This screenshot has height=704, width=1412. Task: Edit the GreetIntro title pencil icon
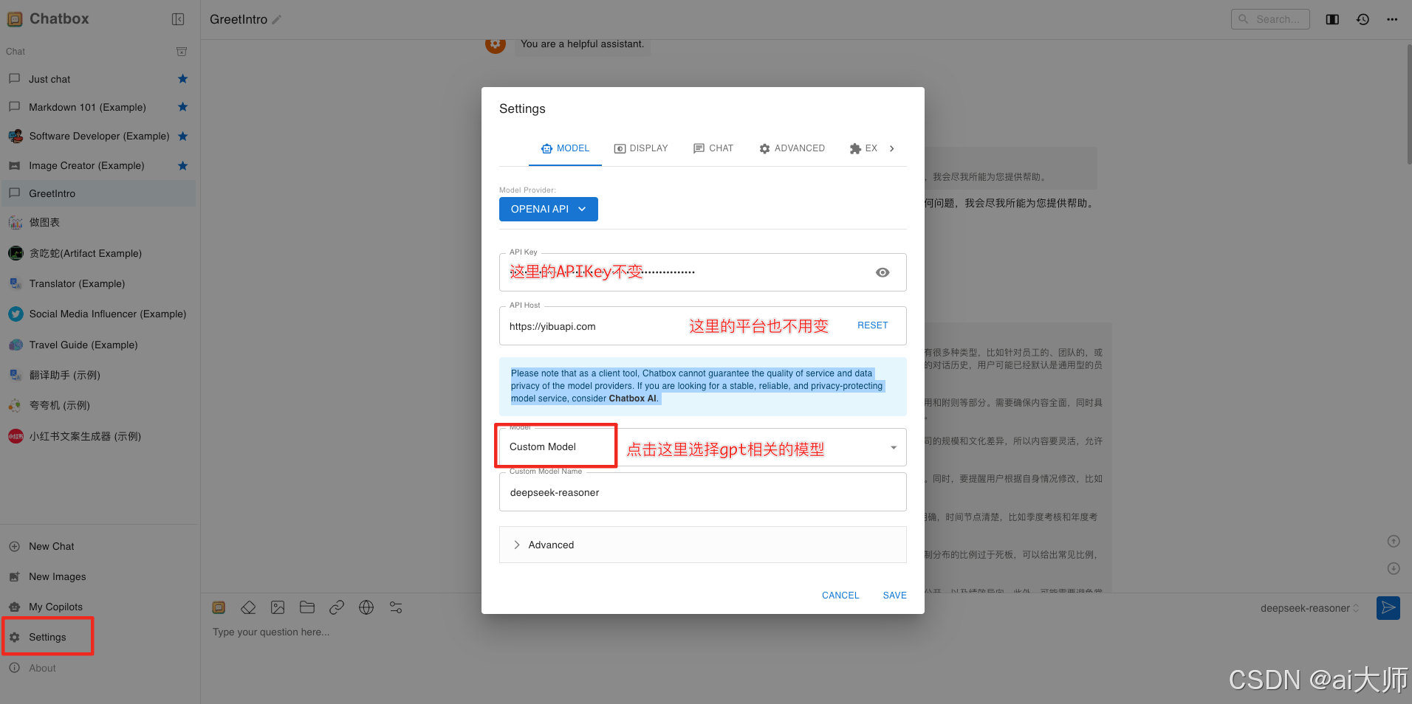pyautogui.click(x=277, y=20)
